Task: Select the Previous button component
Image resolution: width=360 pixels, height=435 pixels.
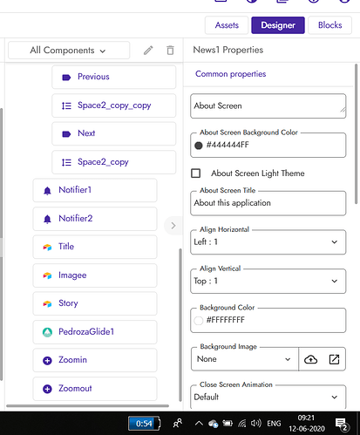Action: [113, 77]
